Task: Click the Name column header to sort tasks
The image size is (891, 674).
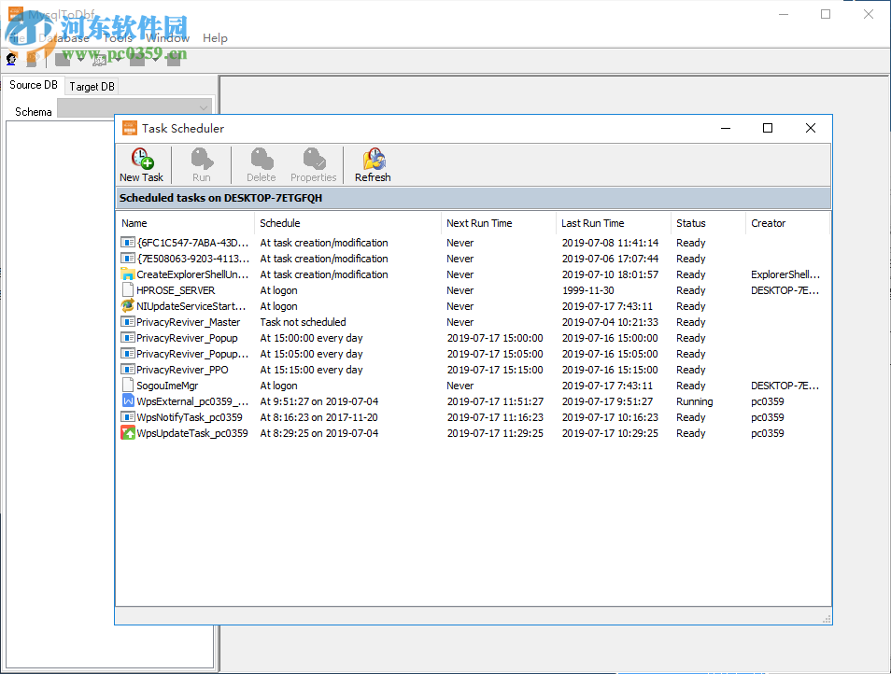Action: click(134, 223)
